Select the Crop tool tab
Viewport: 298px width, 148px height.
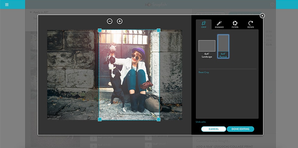click(203, 24)
